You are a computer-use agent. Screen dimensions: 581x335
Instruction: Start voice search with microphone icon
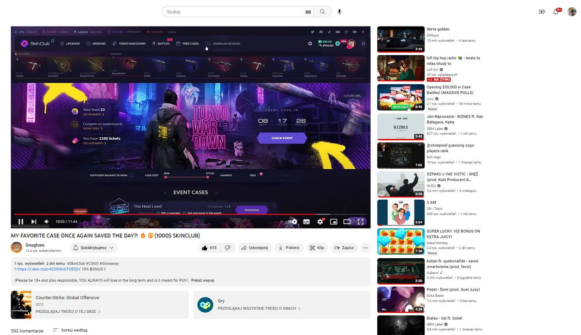339,12
